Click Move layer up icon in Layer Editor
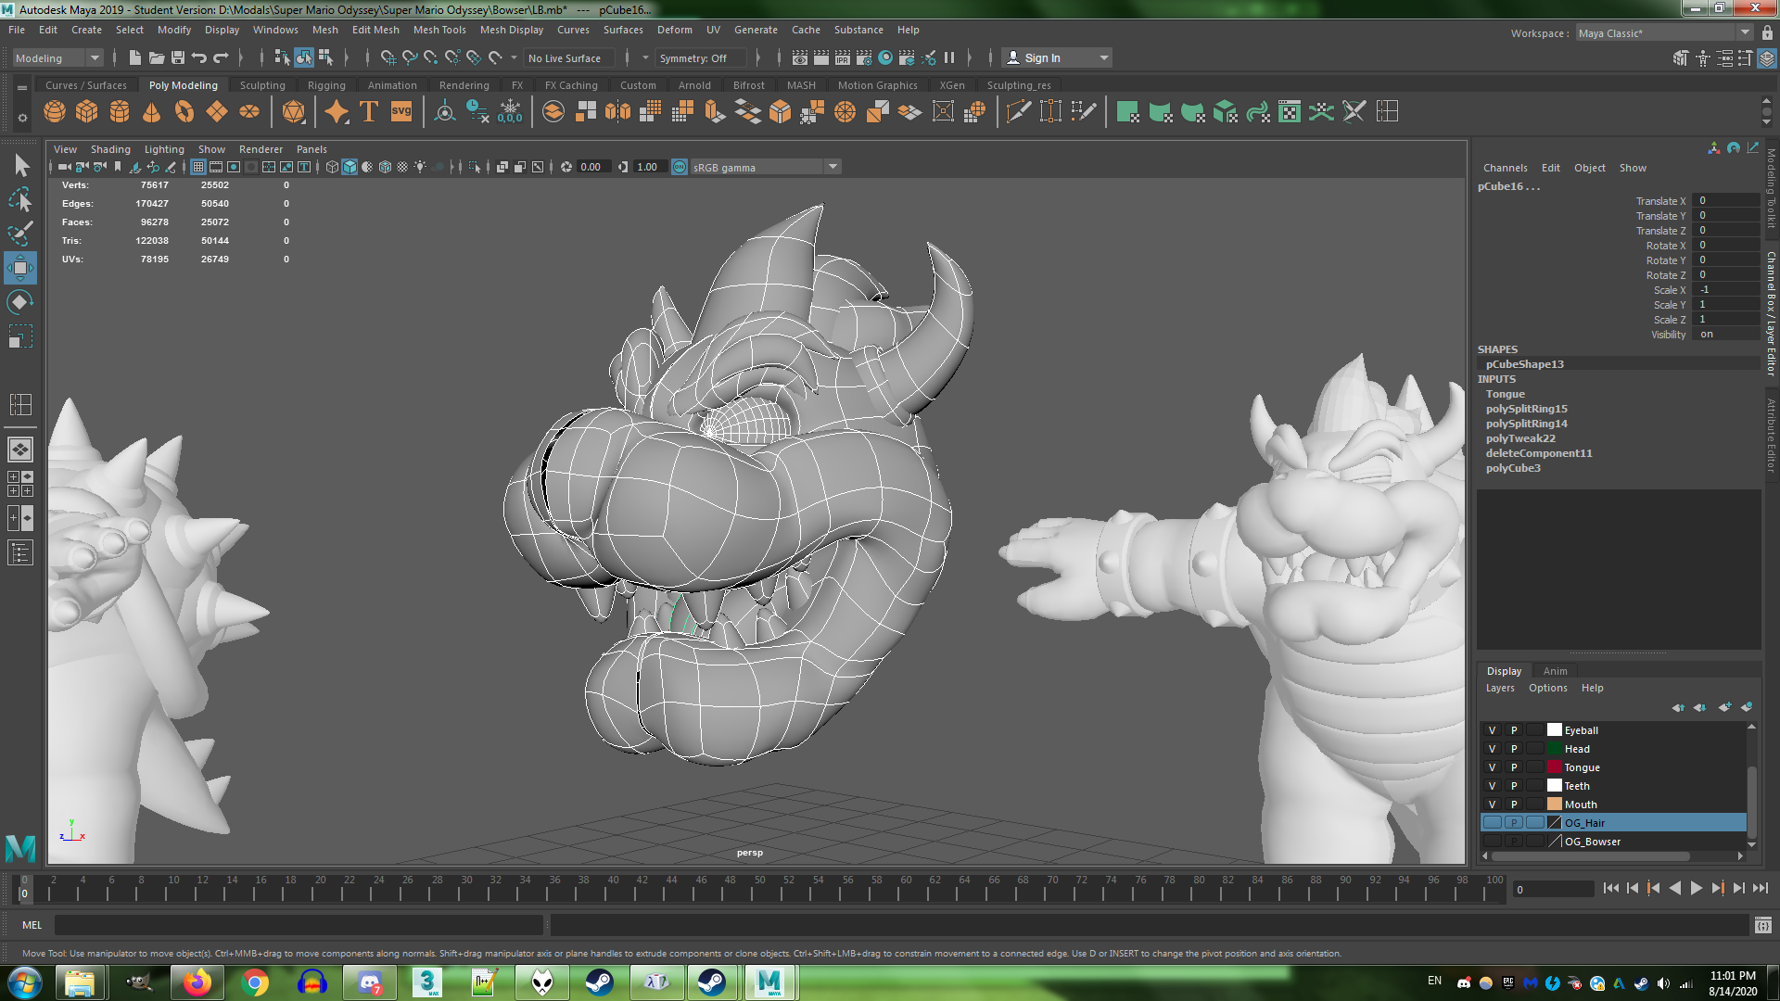Screen dimensions: 1780x1001 pyautogui.click(x=1679, y=707)
